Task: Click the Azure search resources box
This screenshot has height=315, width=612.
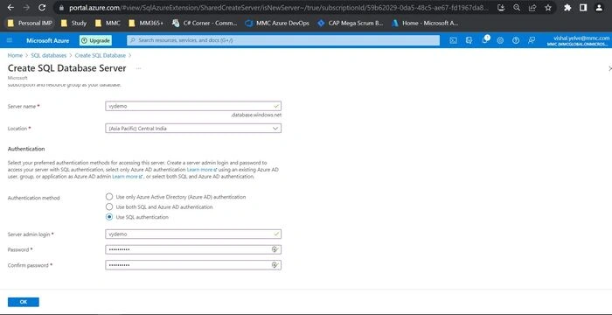Action: pyautogui.click(x=283, y=40)
